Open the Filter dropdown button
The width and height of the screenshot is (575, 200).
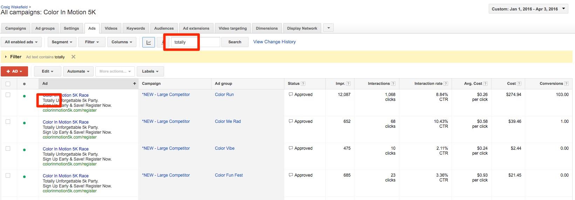pyautogui.click(x=92, y=42)
